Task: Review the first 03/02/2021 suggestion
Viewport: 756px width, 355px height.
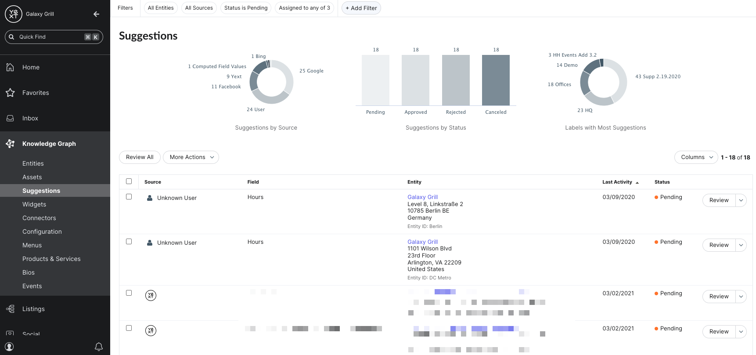Action: pyautogui.click(x=719, y=297)
